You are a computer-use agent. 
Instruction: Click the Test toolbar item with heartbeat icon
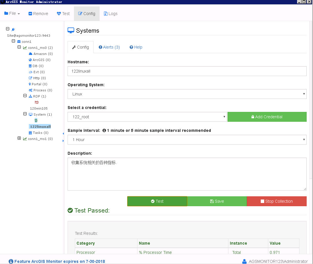click(x=63, y=14)
